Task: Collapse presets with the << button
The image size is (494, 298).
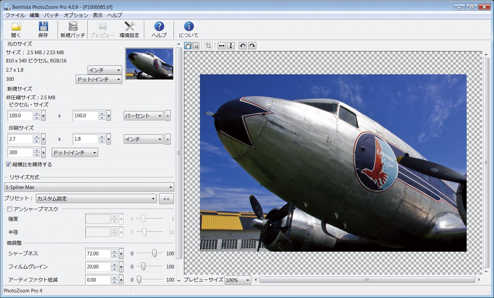Action: click(x=166, y=198)
